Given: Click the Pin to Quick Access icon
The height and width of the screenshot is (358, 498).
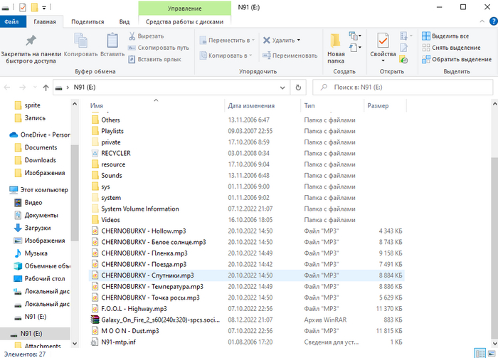Looking at the screenshot, I should click(31, 41).
